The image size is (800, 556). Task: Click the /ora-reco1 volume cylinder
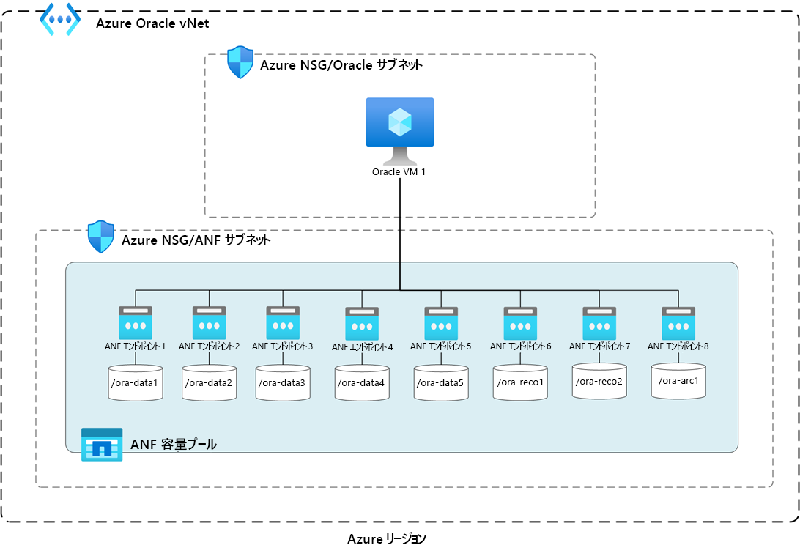[520, 382]
